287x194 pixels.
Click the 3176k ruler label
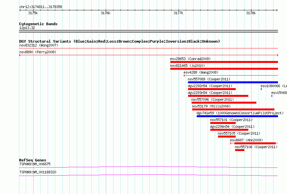click(x=106, y=13)
